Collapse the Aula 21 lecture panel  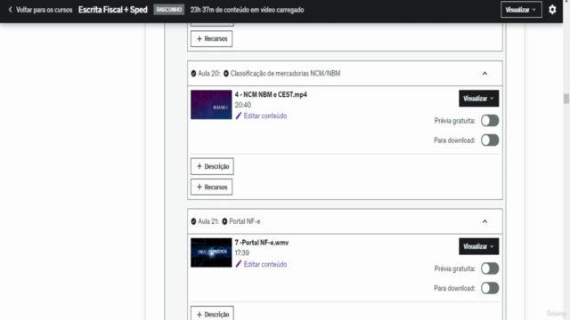[484, 221]
